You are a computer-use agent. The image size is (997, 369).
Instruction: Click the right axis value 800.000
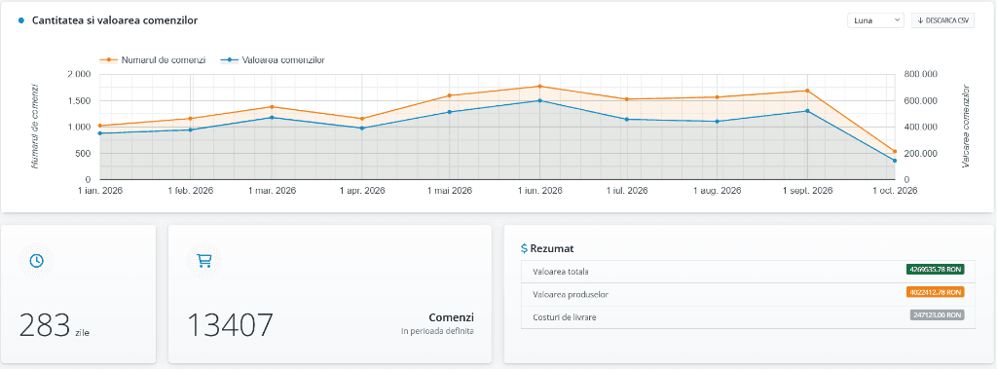click(920, 74)
